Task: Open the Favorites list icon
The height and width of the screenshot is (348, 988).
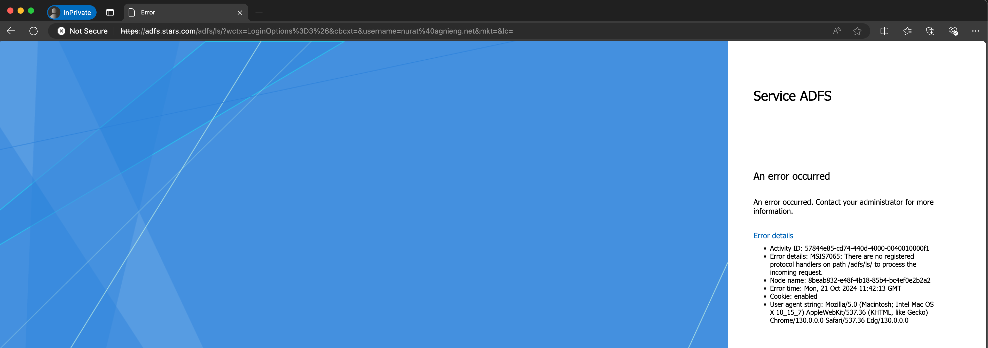Action: click(907, 31)
